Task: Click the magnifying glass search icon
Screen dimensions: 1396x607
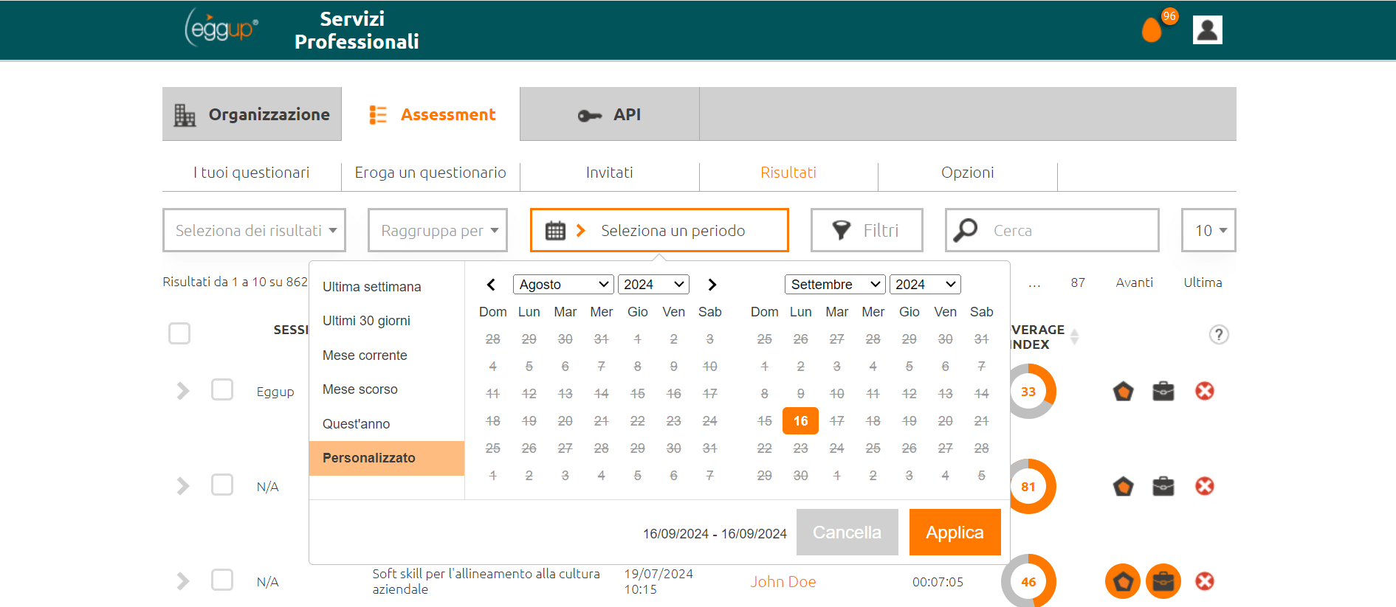Action: point(965,230)
